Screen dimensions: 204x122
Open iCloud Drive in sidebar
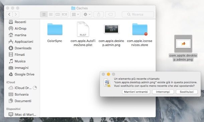[20, 88]
